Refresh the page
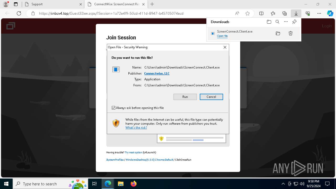 [19, 13]
